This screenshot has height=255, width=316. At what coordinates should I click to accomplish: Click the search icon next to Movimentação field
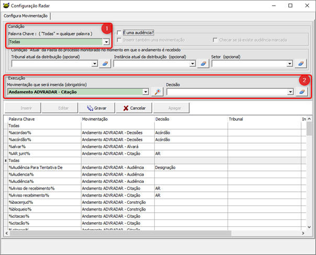157,92
